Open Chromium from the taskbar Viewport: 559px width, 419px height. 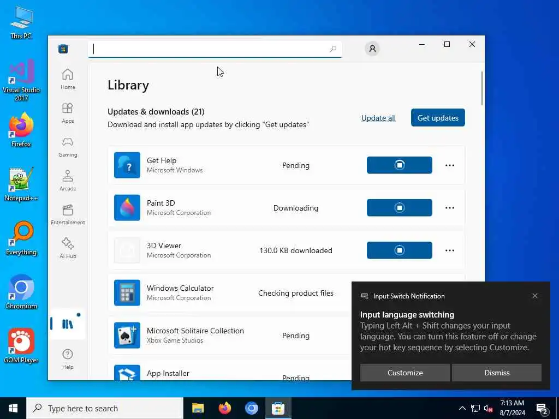coord(251,408)
